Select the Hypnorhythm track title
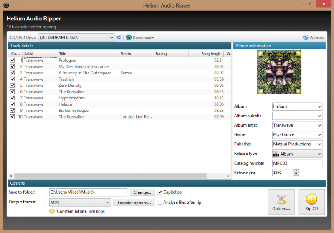The image size is (334, 233). 71,98
